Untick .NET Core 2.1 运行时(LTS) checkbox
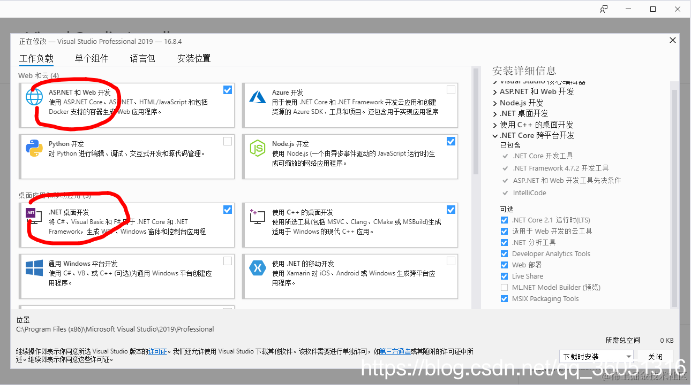The image size is (691, 385). 504,220
